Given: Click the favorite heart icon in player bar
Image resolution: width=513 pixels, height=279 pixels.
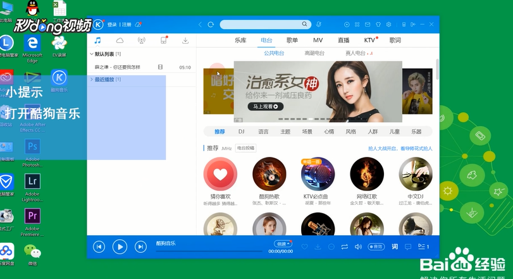Looking at the screenshot, I should point(305,247).
